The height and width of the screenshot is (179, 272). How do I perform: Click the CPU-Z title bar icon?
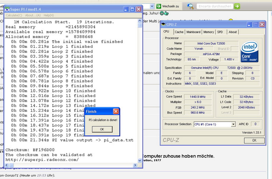[163, 24]
